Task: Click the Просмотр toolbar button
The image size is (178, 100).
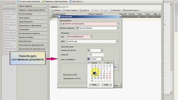Action: (x=115, y=10)
